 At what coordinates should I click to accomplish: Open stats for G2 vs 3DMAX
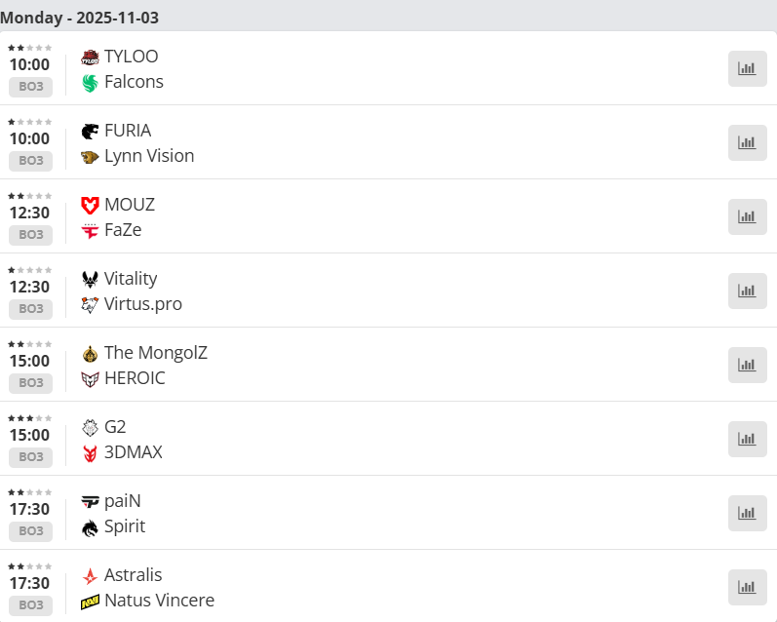click(x=747, y=439)
